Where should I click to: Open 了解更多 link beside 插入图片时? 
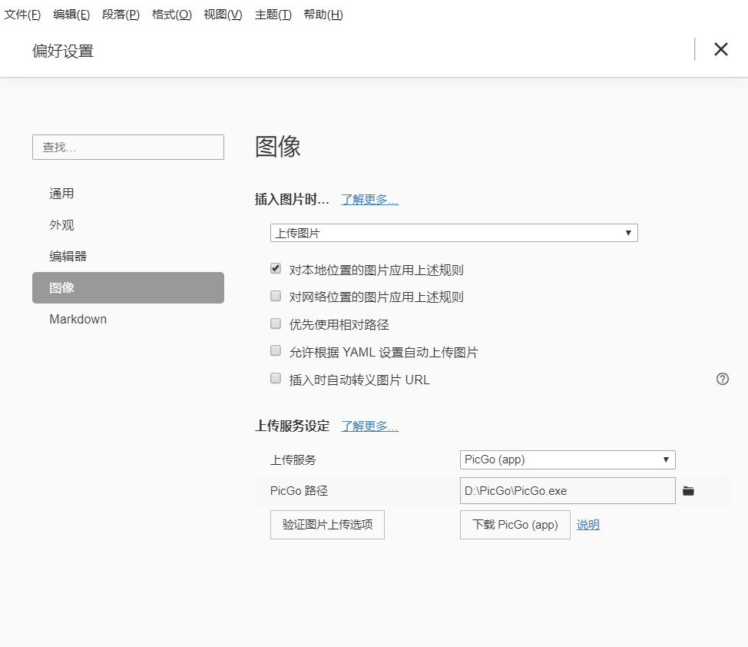pyautogui.click(x=369, y=199)
